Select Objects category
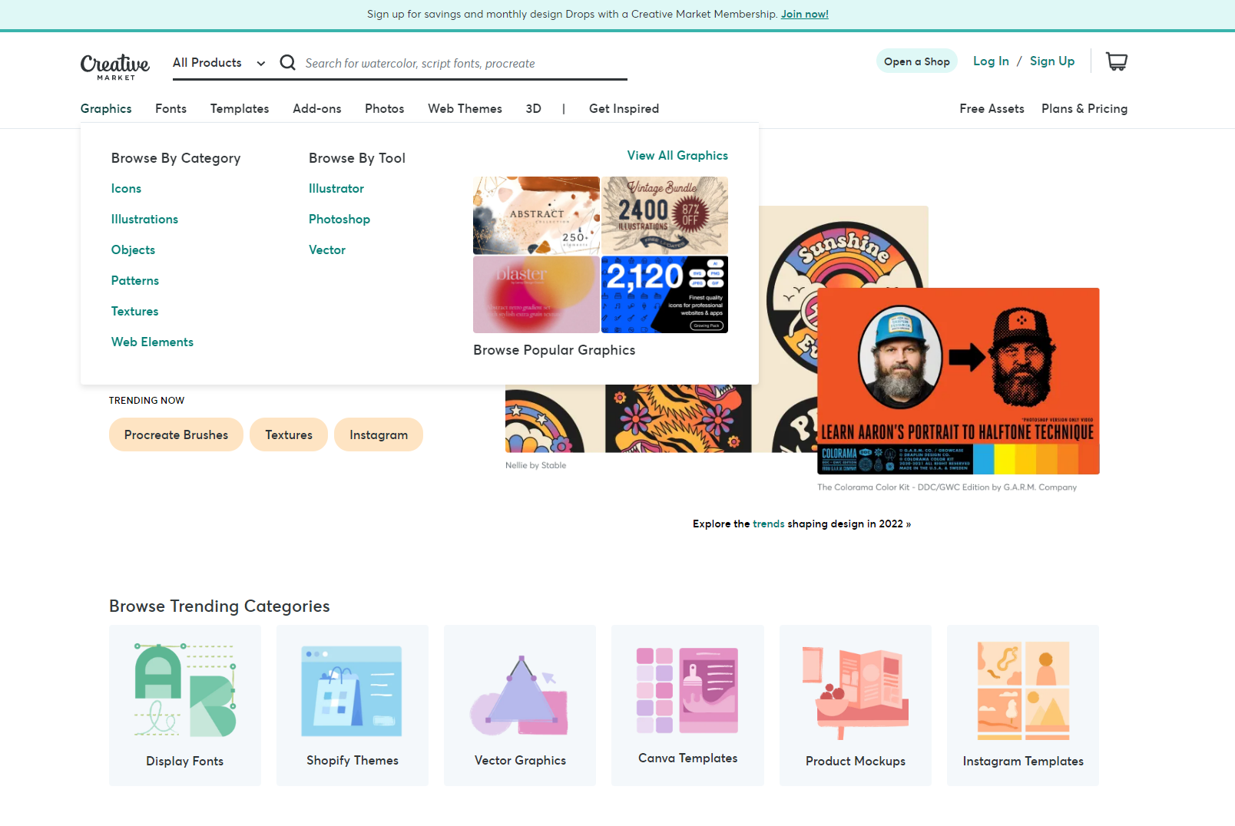Viewport: 1235px width, 826px height. coord(133,250)
